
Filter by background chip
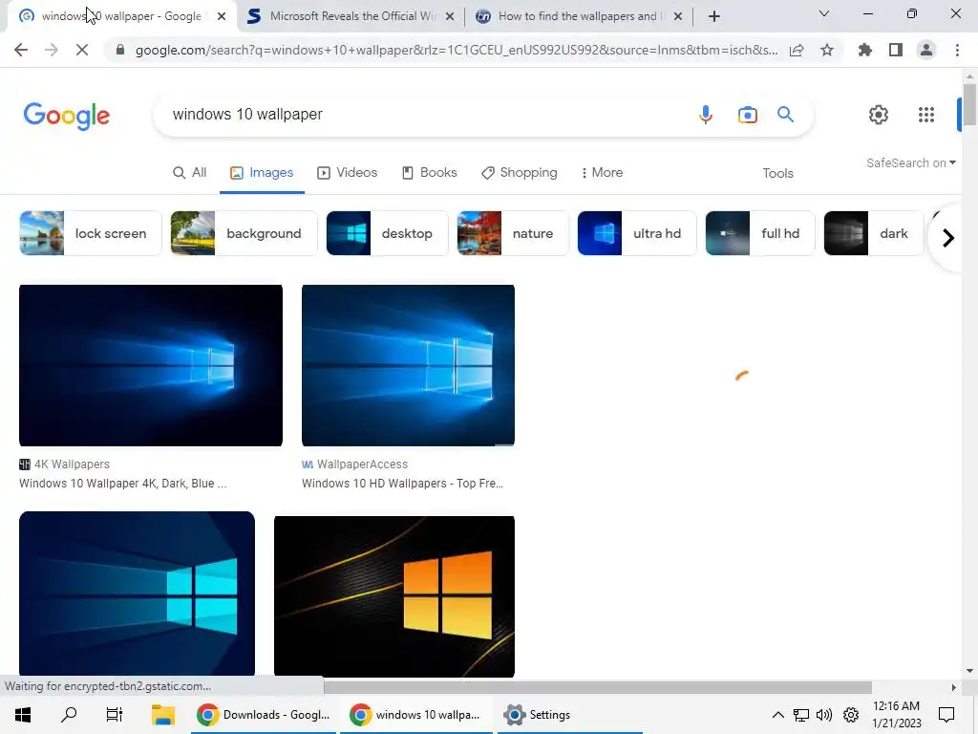pos(244,233)
